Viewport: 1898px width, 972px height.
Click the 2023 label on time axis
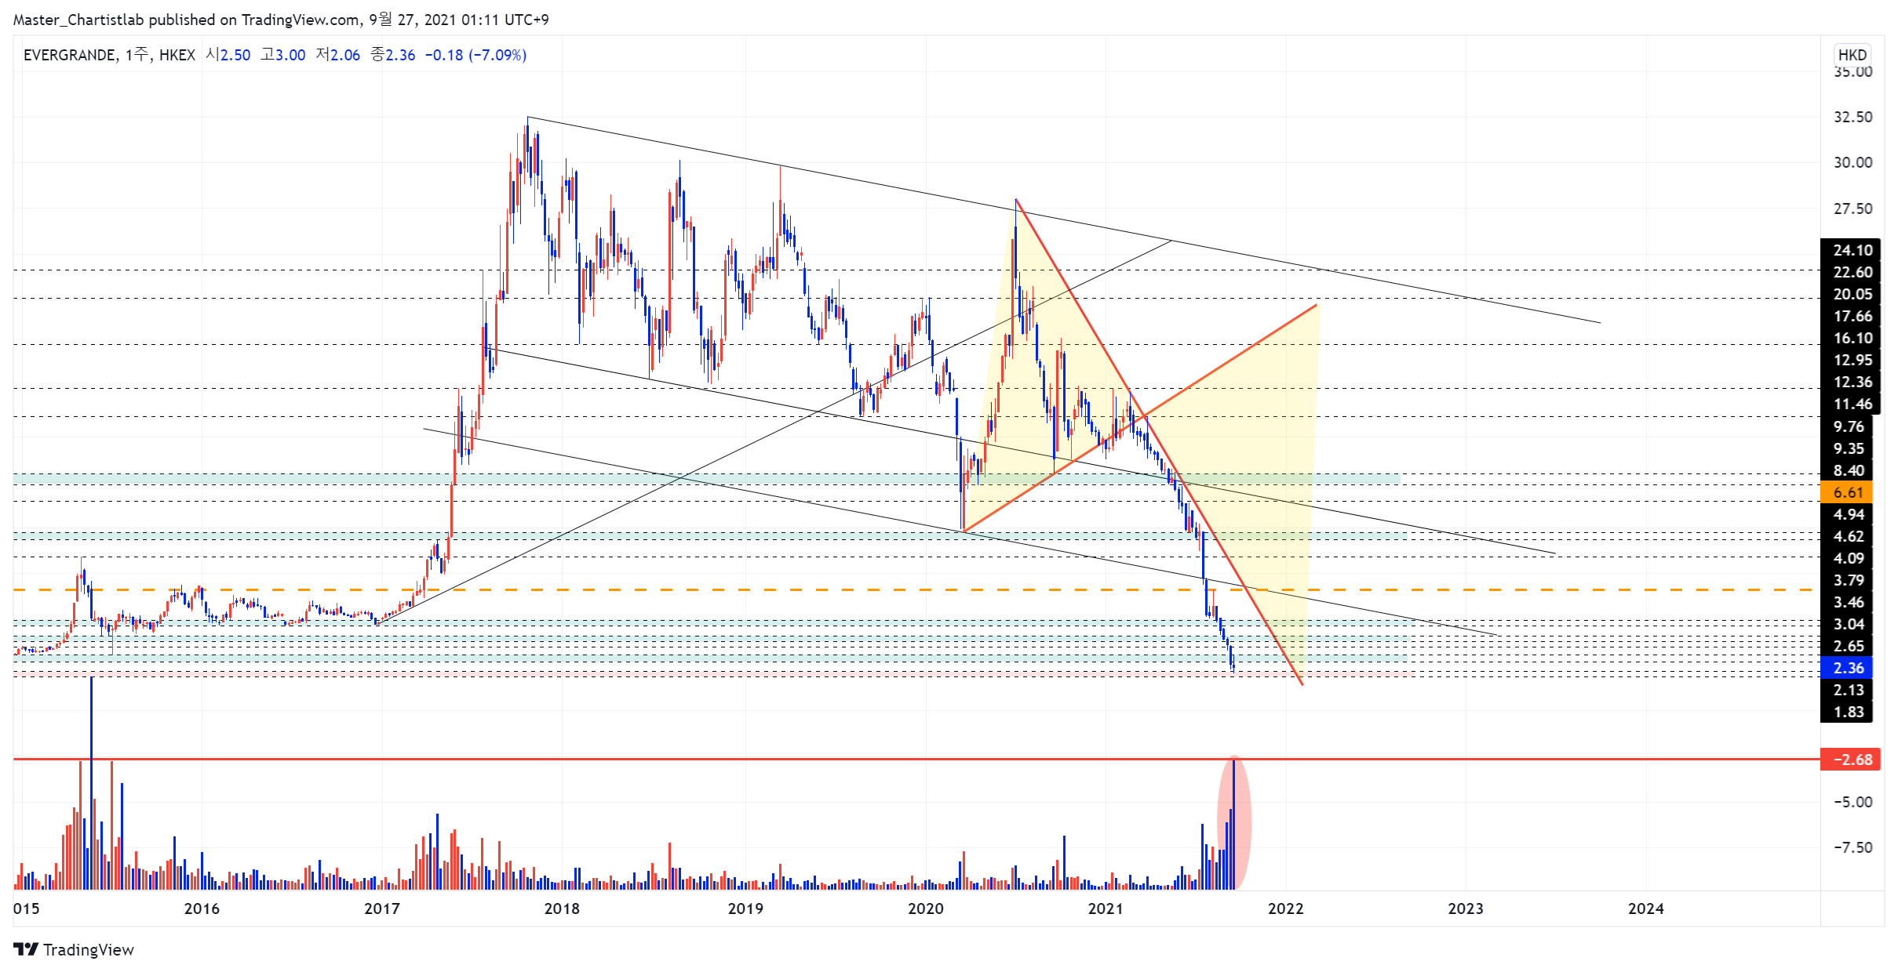1466,909
